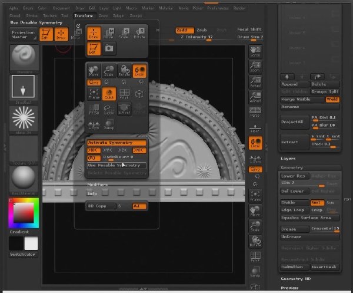Activate the Rotate (R) gizmo in the Transform palette
The width and height of the screenshot is (353, 293).
(x=139, y=34)
